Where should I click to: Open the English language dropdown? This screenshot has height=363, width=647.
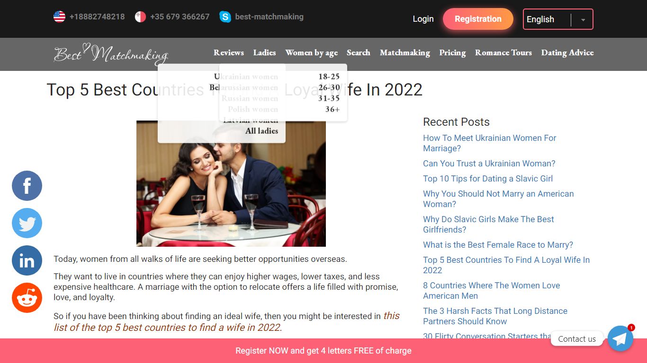[558, 19]
